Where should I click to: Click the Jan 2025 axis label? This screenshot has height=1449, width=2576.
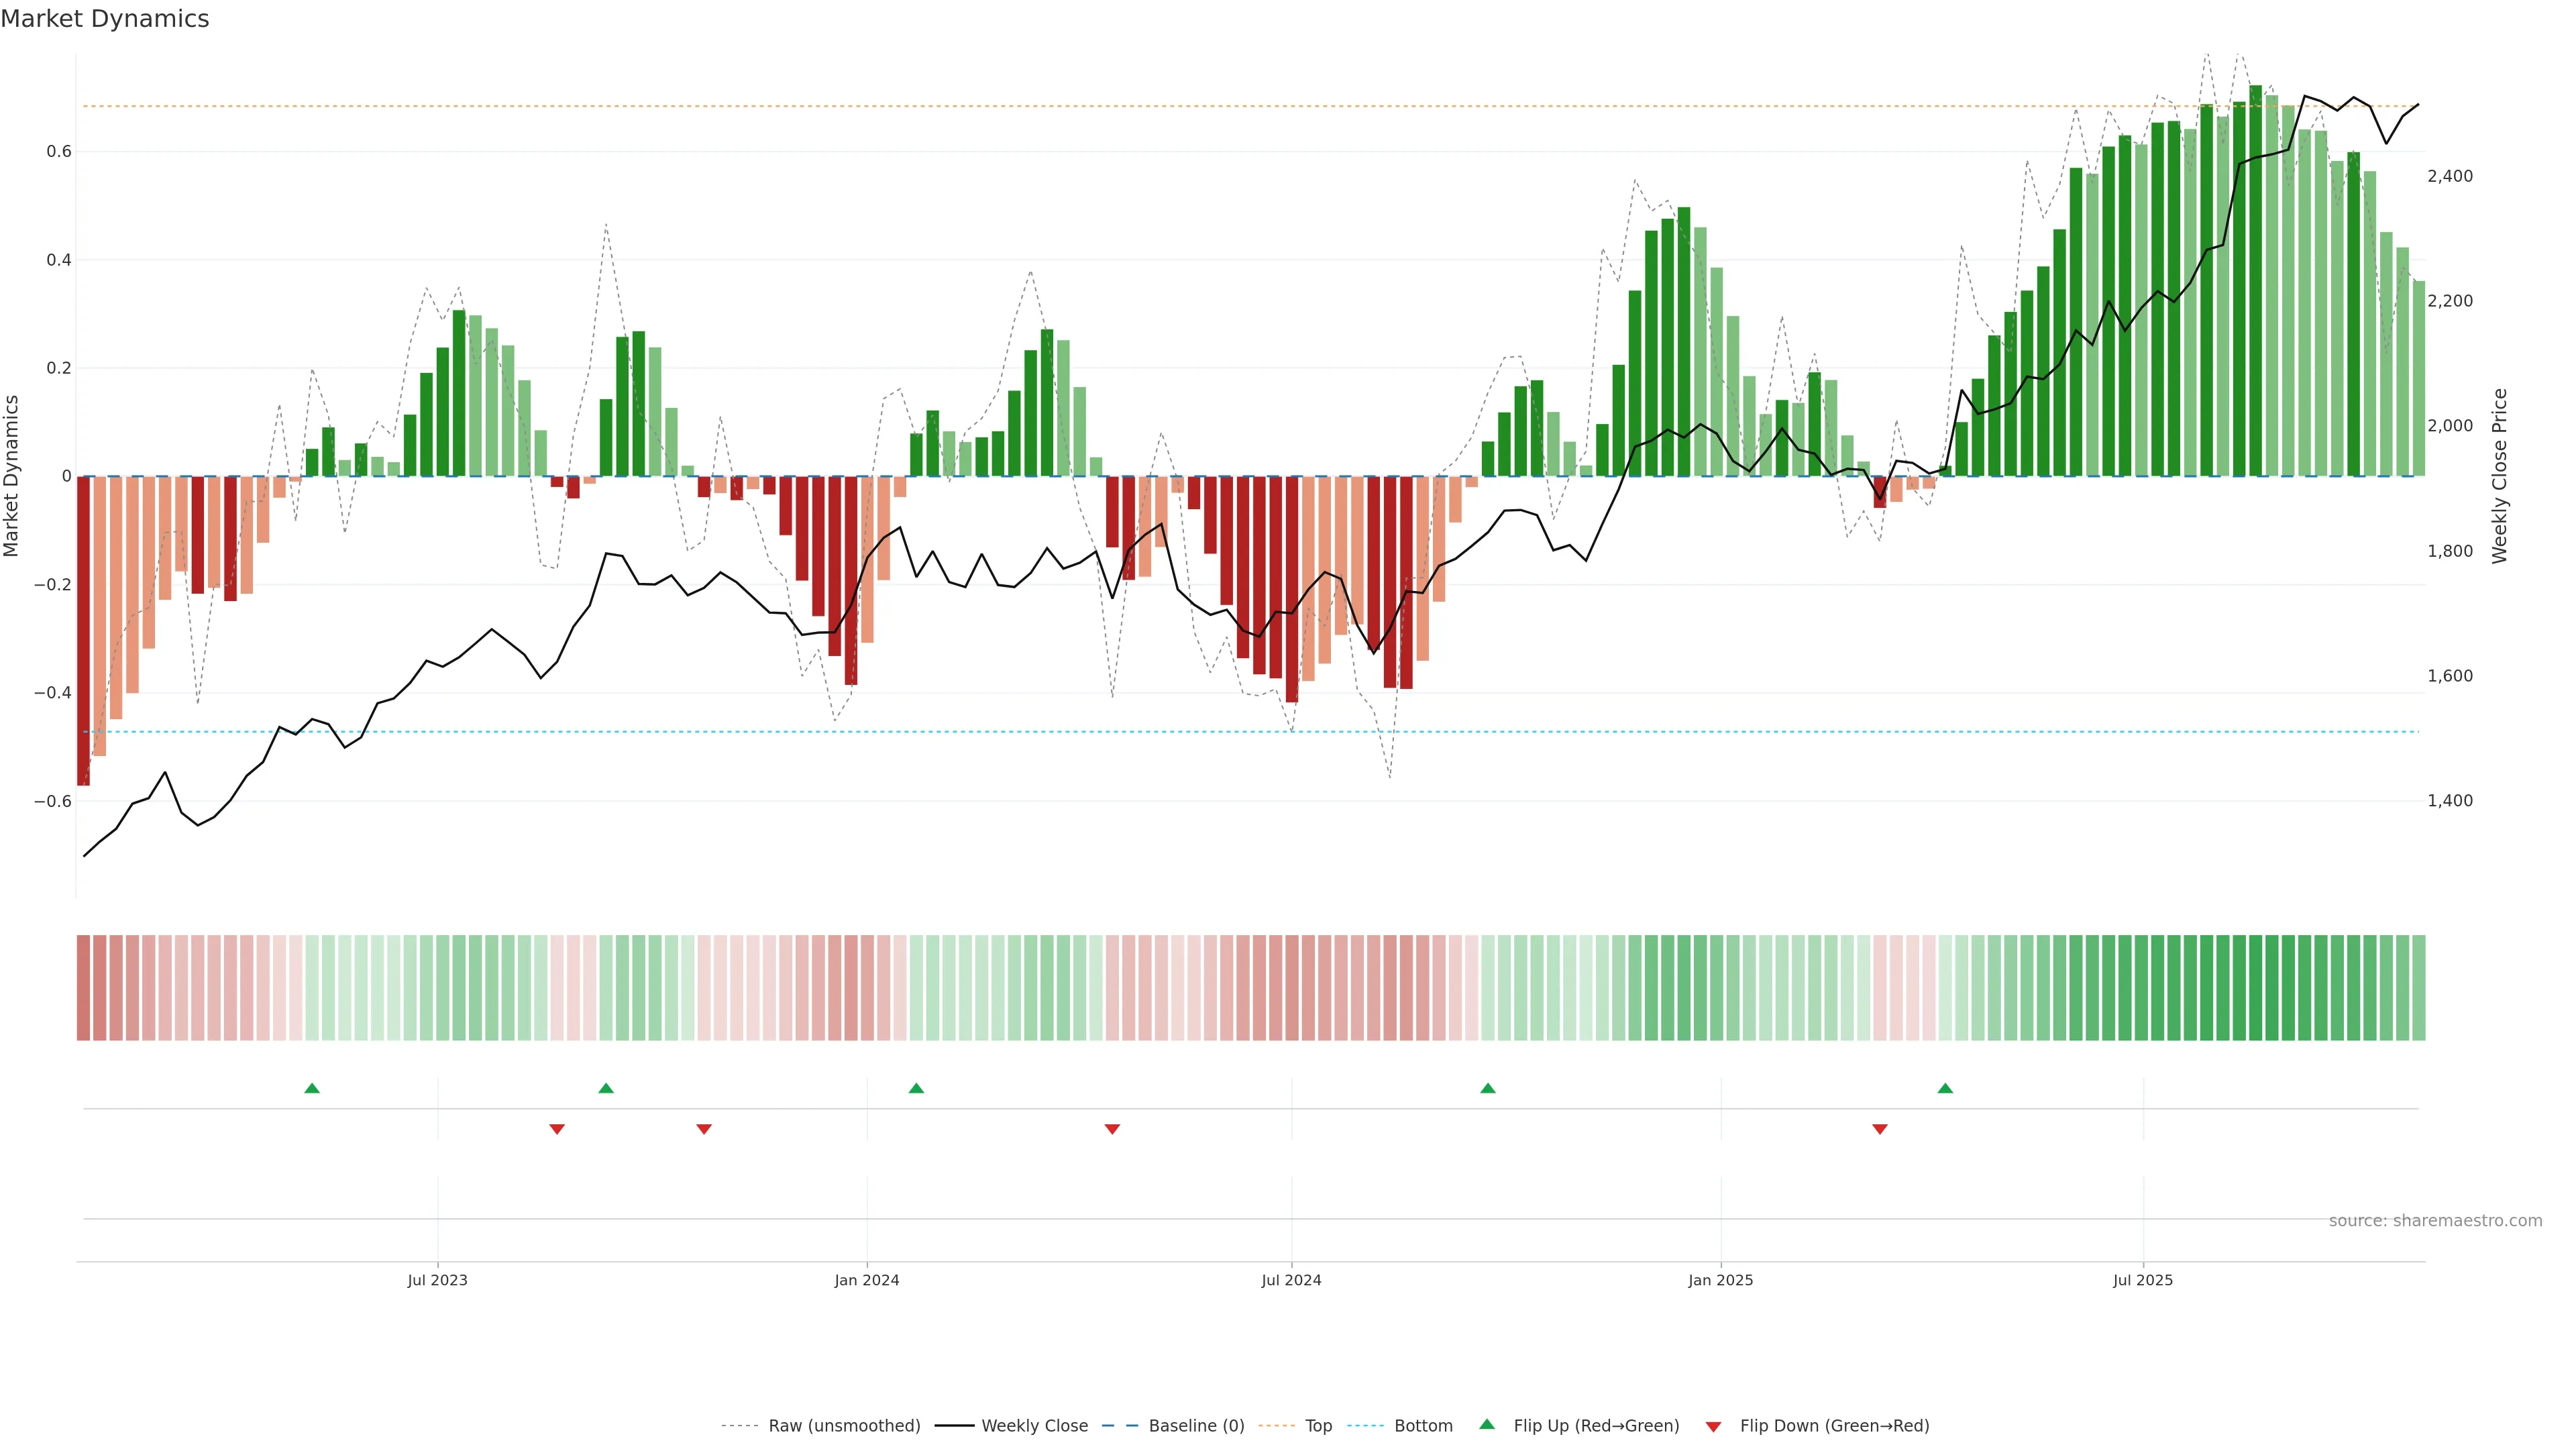tap(1720, 1280)
